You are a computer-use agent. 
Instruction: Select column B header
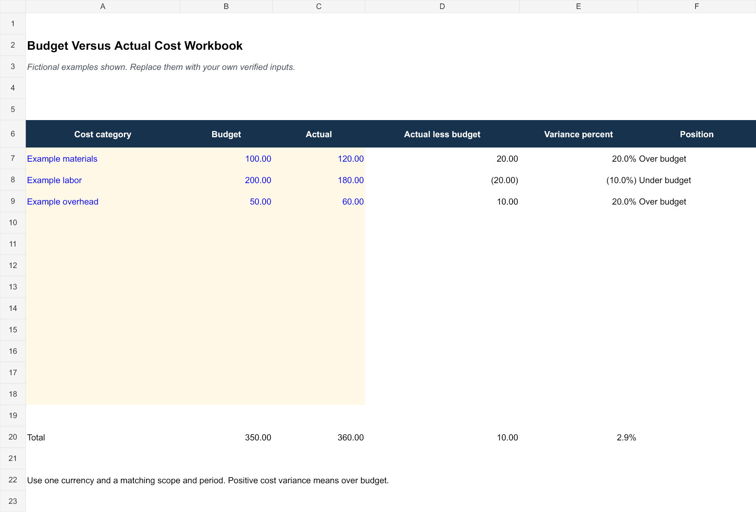pos(226,6)
